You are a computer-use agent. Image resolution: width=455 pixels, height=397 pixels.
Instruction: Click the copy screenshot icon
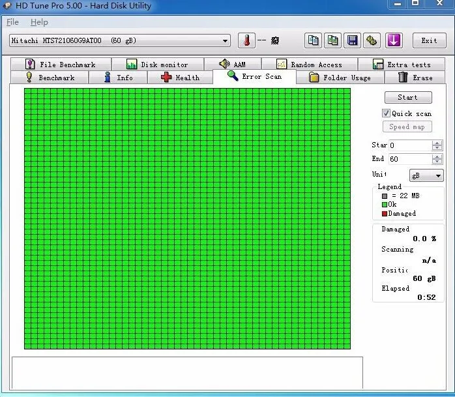pyautogui.click(x=332, y=40)
